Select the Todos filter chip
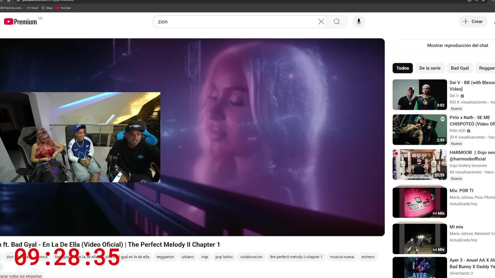 (403, 68)
